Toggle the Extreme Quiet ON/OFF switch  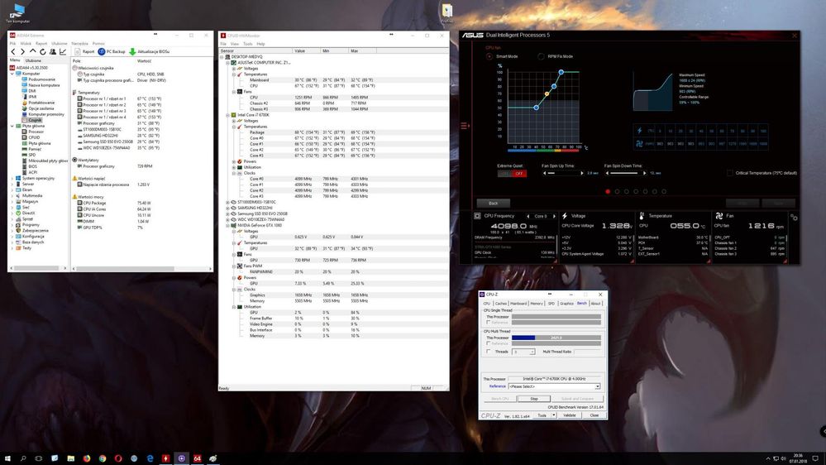pos(512,174)
